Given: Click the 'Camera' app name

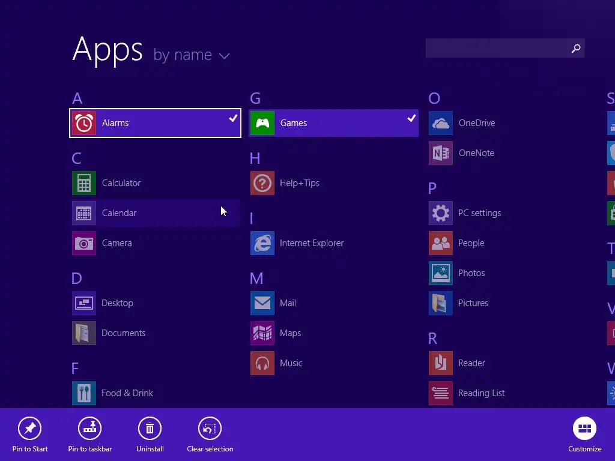Looking at the screenshot, I should coord(117,243).
